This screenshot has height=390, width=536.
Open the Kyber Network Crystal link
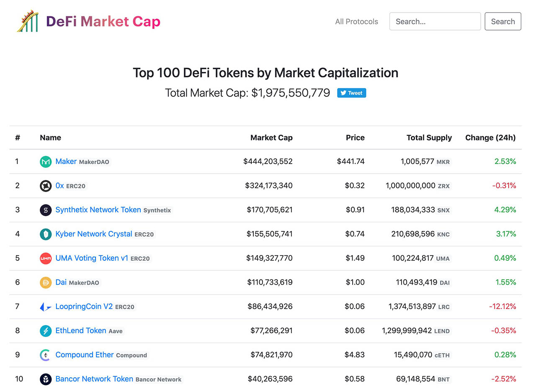(94, 234)
